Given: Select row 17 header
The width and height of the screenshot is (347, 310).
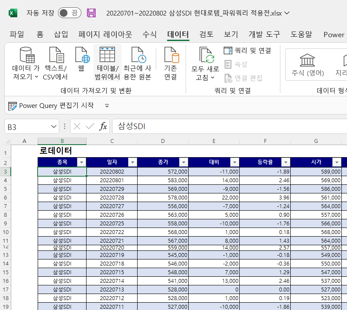Looking at the screenshot, I should coord(6,289).
